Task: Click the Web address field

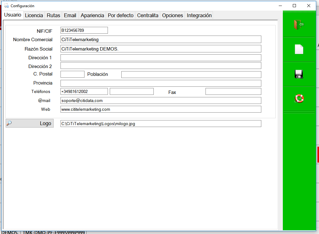Action: pyautogui.click(x=161, y=109)
